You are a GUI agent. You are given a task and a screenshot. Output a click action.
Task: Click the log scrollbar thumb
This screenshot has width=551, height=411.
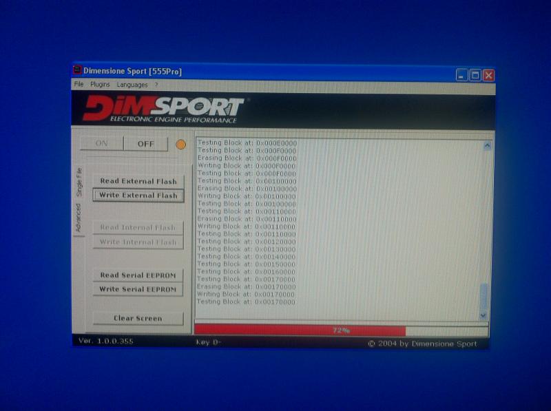(484, 297)
